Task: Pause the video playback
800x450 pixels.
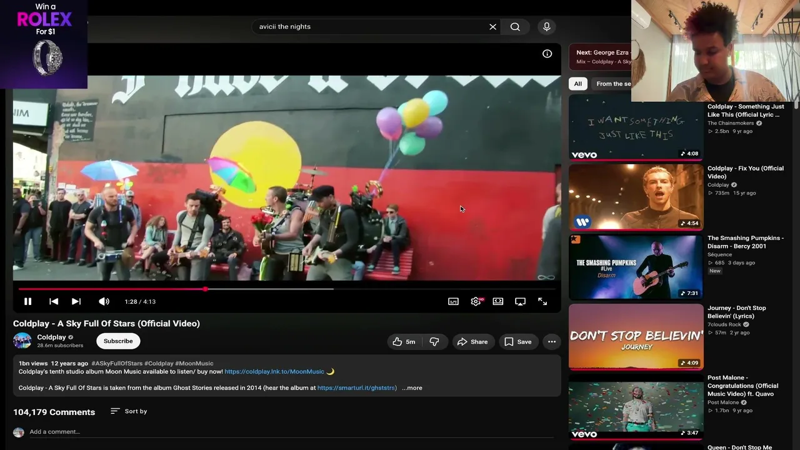Action: 27,301
